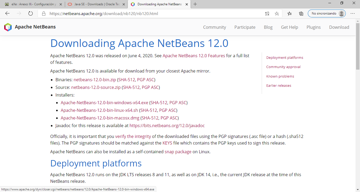Open the snap package link
Viewport: 360px width, 192px height.
tap(178, 152)
